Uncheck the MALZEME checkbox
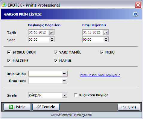Viewport: 143px width, 119px height. click(9, 61)
